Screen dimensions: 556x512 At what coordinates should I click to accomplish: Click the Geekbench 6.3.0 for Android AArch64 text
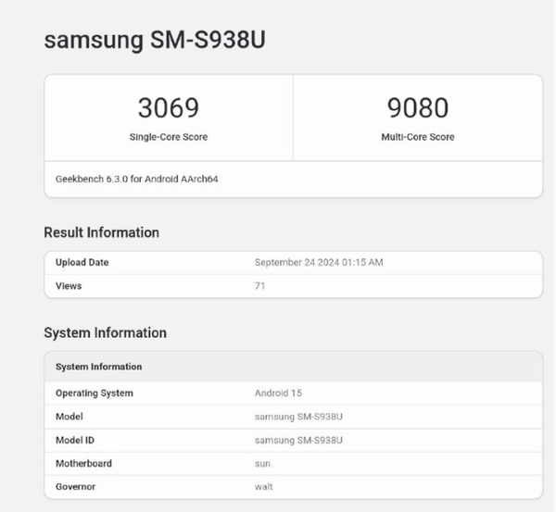pyautogui.click(x=137, y=179)
